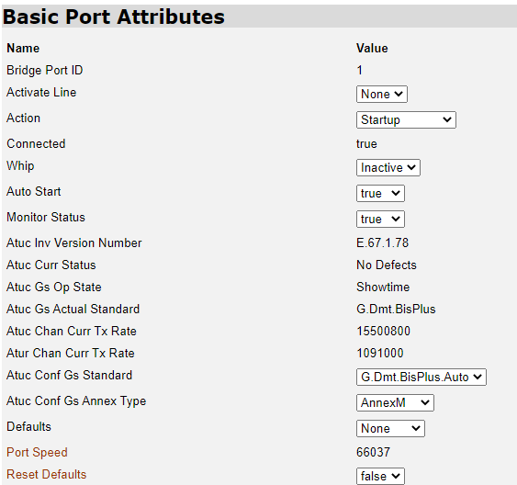
Task: Click the Basic Port Attributes heading
Action: click(x=114, y=17)
